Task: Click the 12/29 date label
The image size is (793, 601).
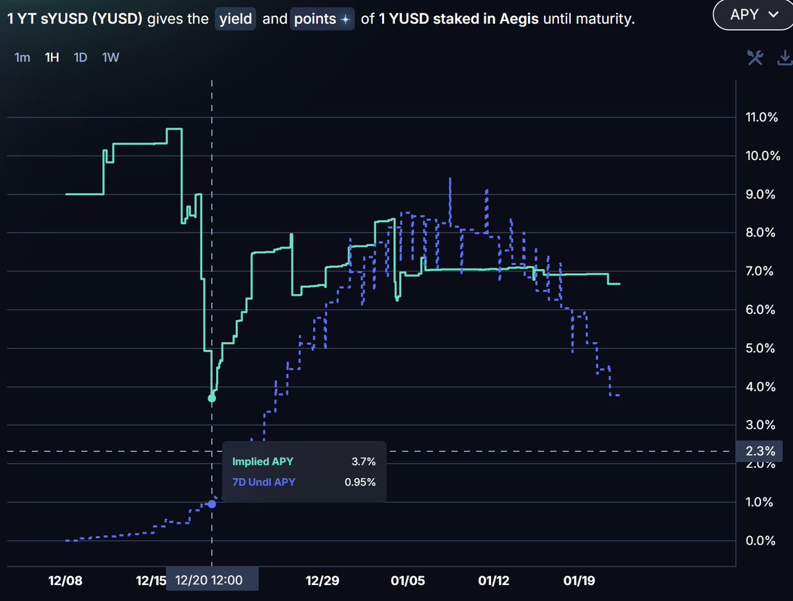Action: point(322,581)
